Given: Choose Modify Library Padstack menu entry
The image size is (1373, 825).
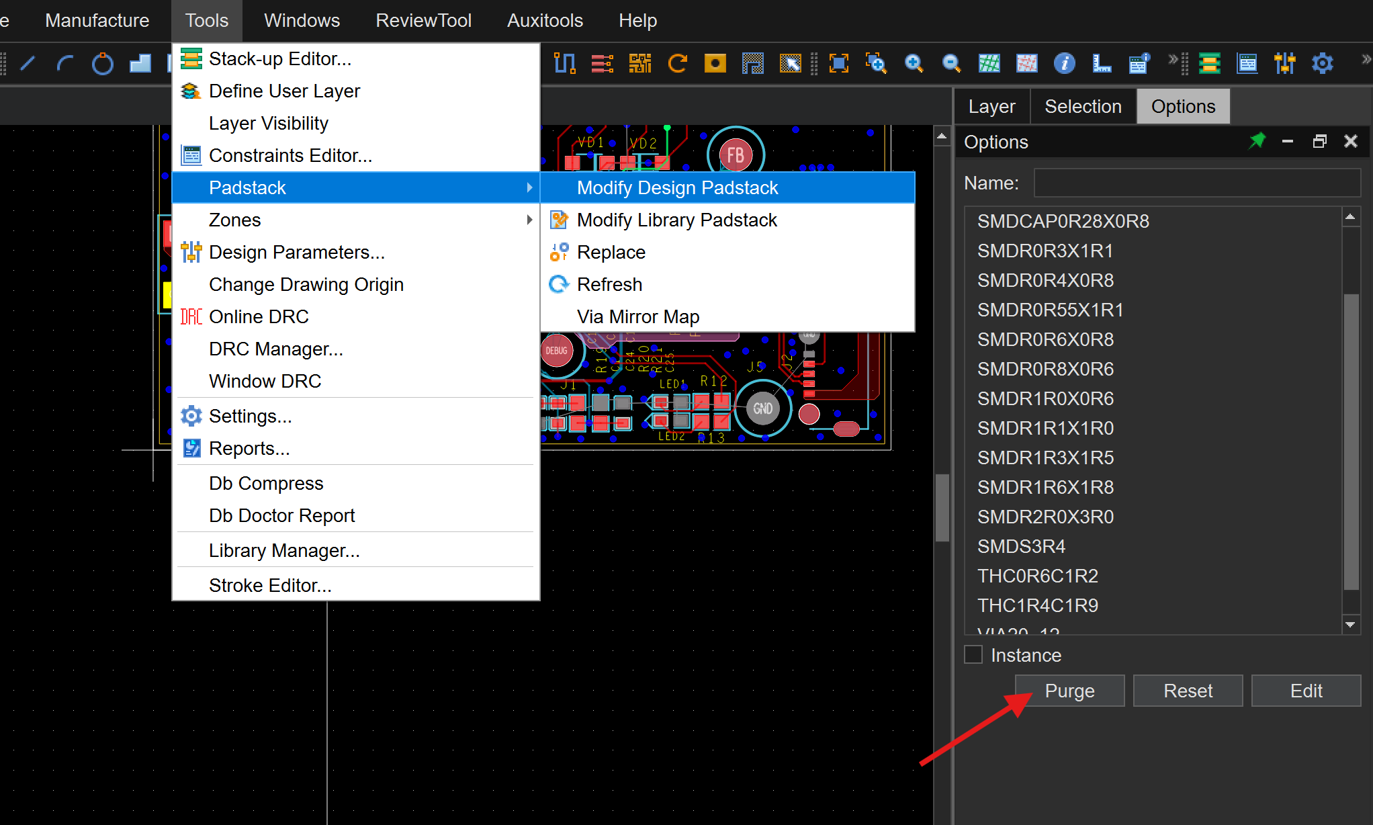Looking at the screenshot, I should [x=676, y=220].
